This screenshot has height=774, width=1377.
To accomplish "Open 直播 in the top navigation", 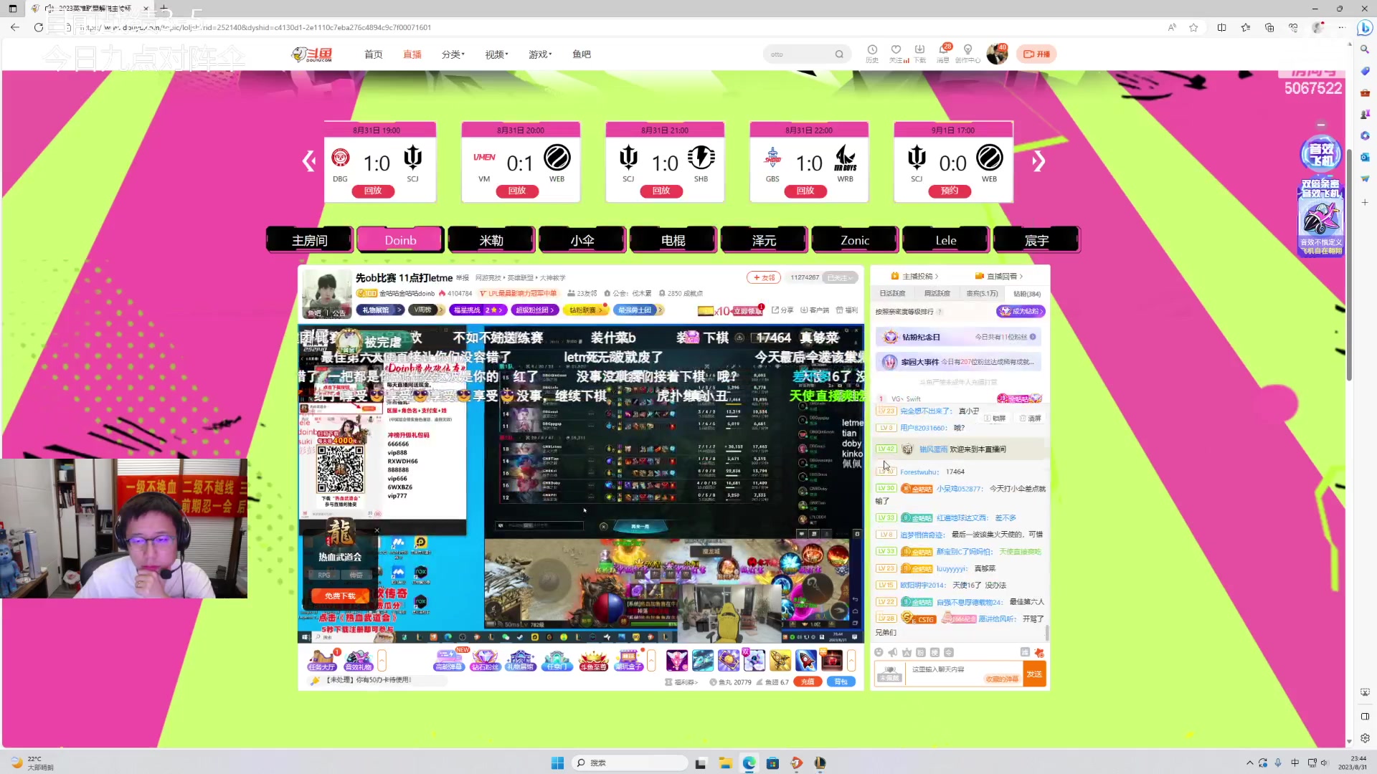I will coord(412,54).
